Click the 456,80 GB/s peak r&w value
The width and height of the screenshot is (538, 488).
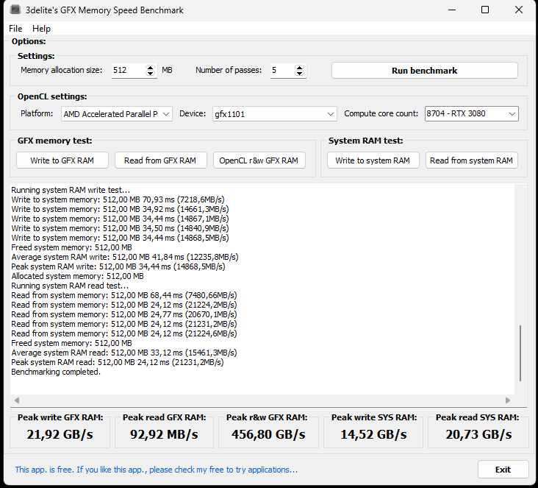268,434
